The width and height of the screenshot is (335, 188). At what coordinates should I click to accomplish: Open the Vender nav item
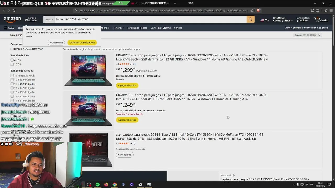[x=178, y=28]
